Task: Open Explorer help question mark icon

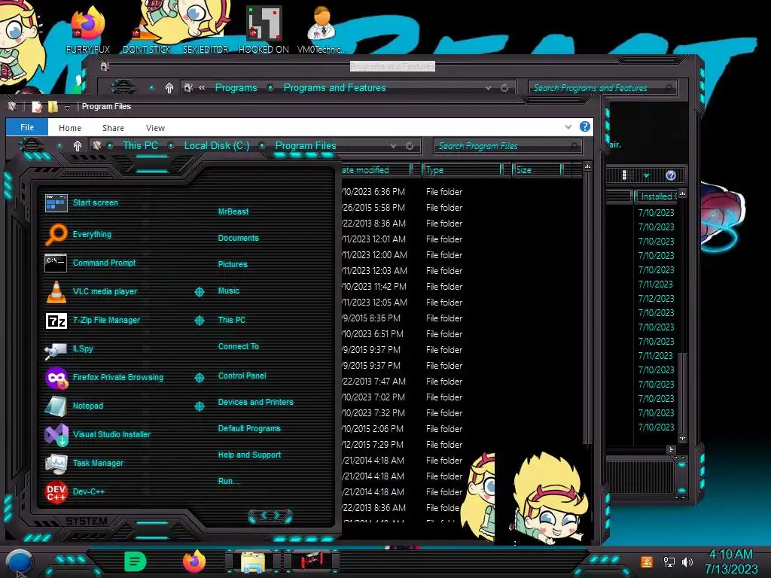Action: point(584,126)
